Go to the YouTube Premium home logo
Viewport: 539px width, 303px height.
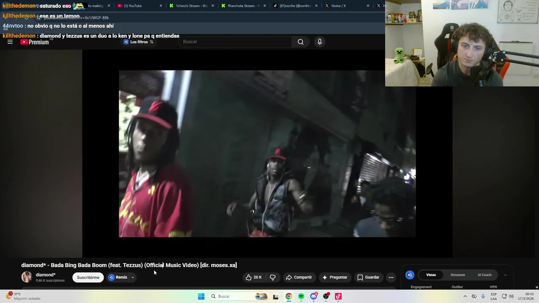(35, 42)
